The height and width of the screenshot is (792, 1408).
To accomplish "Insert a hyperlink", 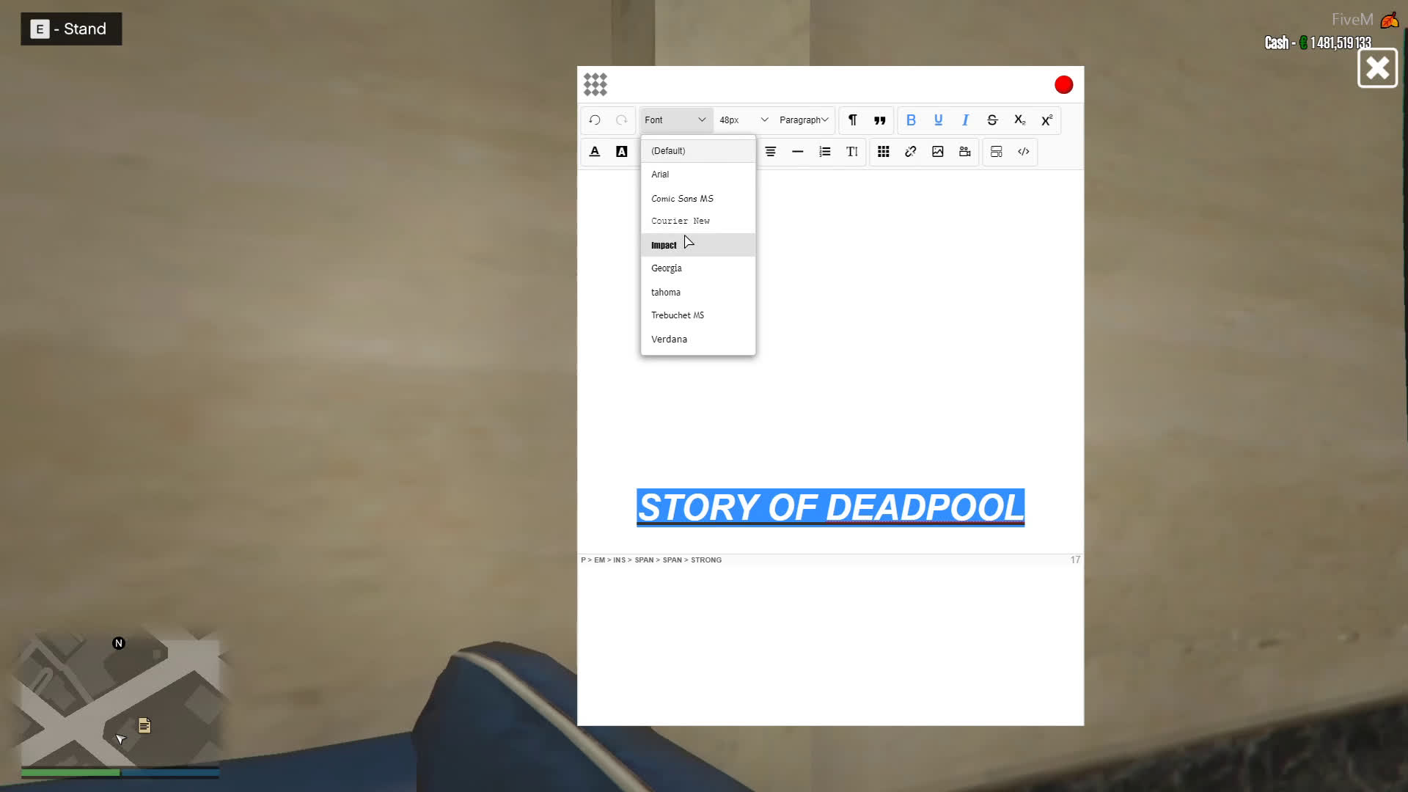I will (911, 152).
